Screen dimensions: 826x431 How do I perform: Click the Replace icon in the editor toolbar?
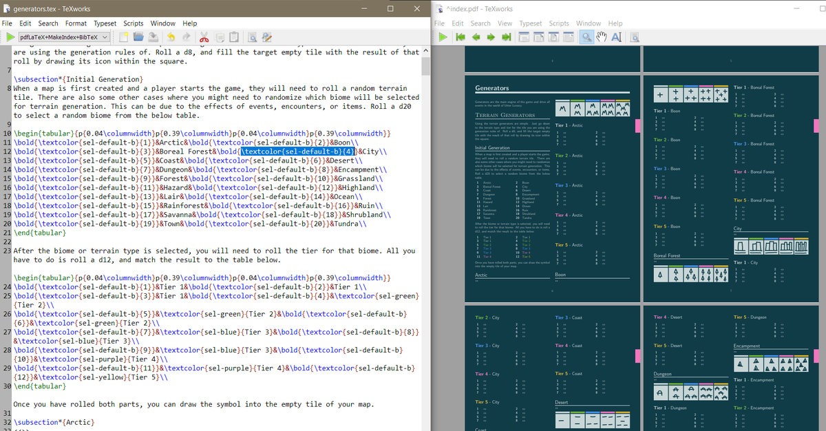267,36
